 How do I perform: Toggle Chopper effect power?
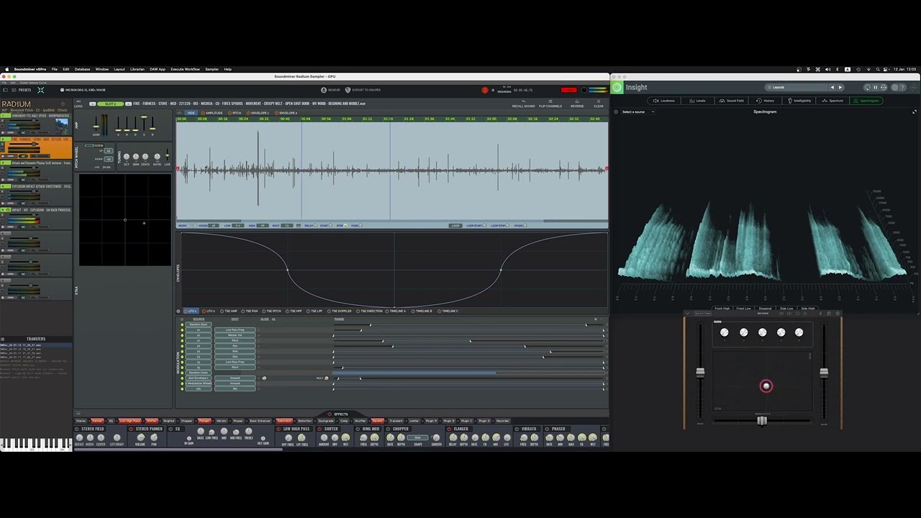point(389,429)
